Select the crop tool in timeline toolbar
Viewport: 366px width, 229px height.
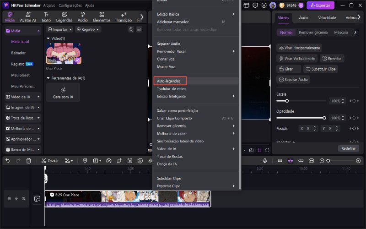point(119,161)
